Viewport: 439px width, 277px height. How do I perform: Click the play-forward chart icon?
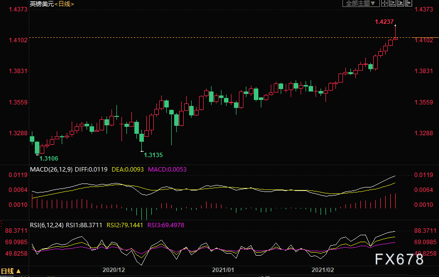point(400,3)
